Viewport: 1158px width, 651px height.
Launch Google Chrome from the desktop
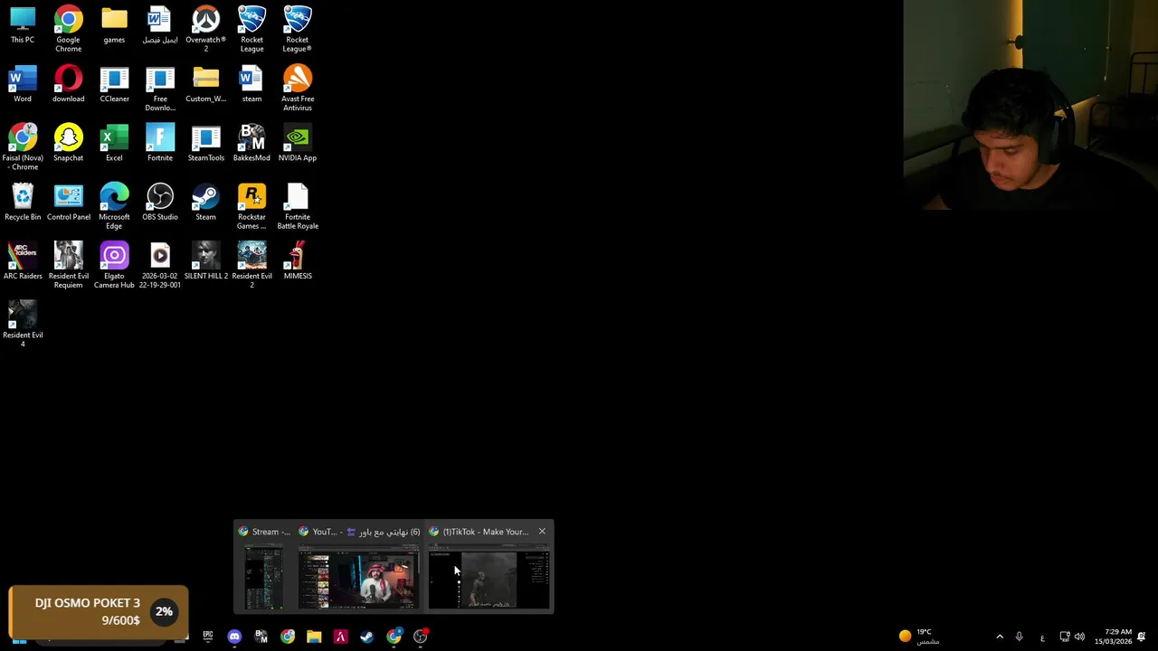coord(68,29)
